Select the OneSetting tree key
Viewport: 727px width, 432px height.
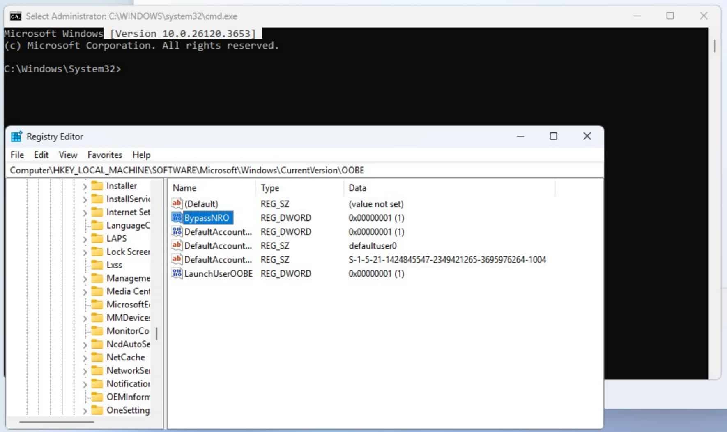(x=128, y=410)
